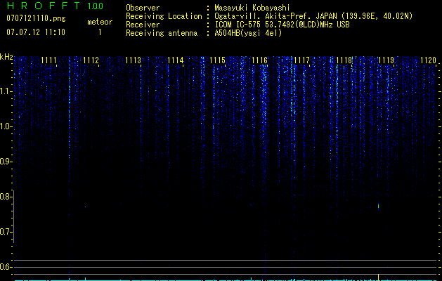Click the meteor count value 1
This screenshot has width=442, height=281.
click(x=100, y=32)
